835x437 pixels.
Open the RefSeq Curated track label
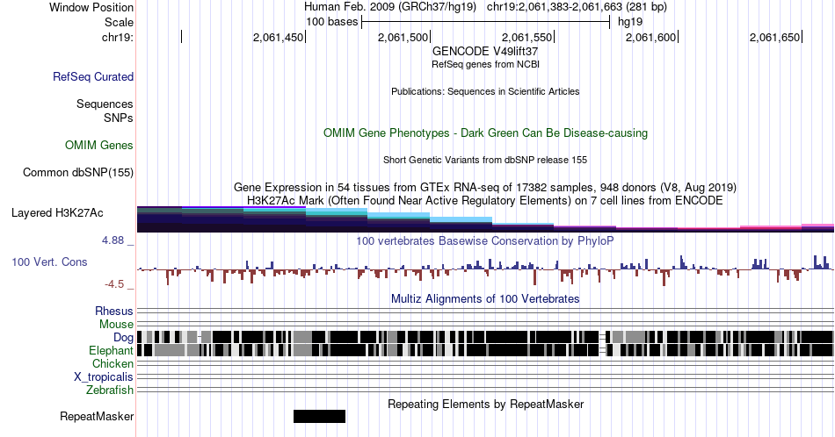pos(93,76)
